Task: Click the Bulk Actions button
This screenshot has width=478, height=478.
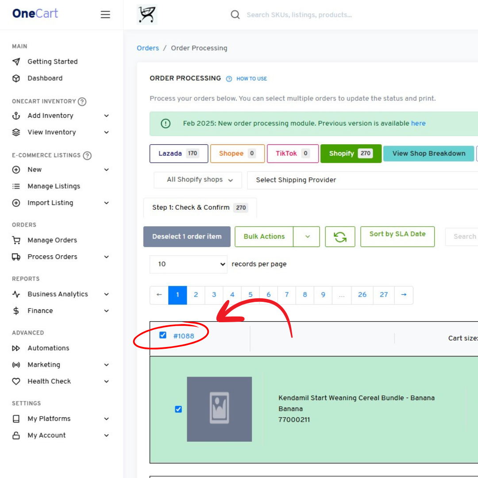Action: [264, 236]
